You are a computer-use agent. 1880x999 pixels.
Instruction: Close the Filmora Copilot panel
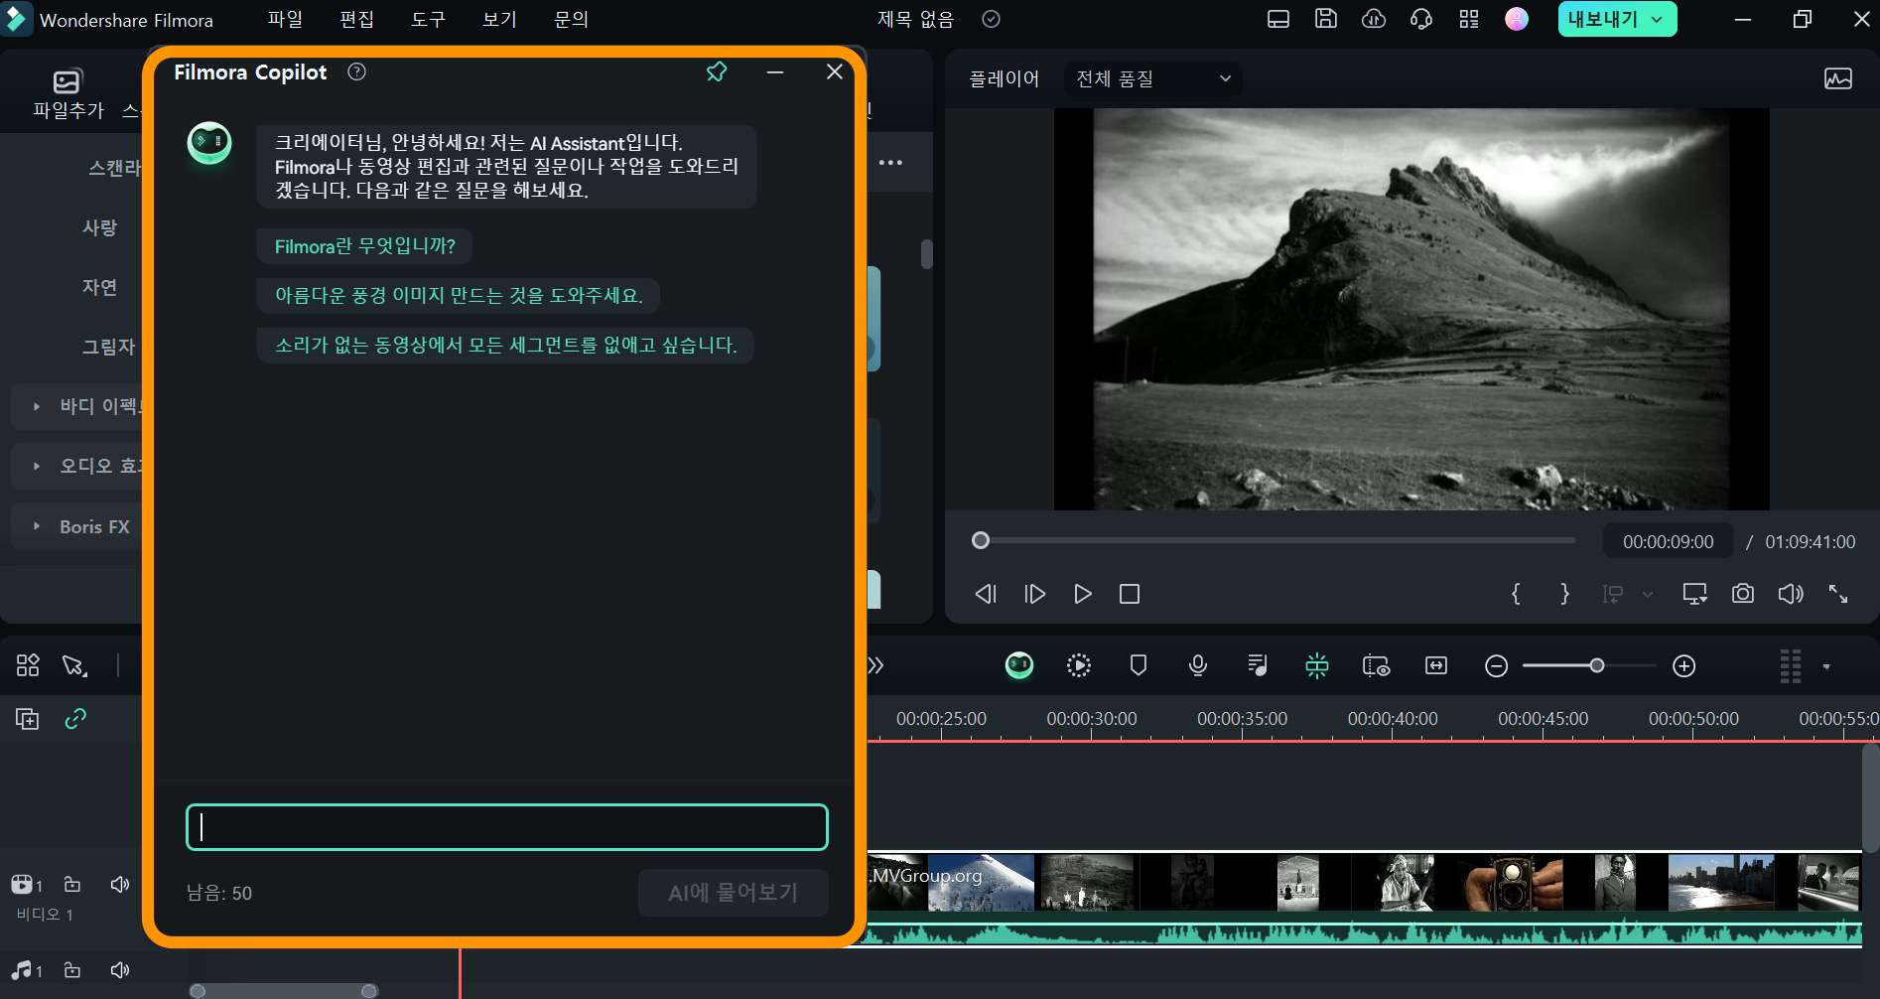click(x=835, y=71)
